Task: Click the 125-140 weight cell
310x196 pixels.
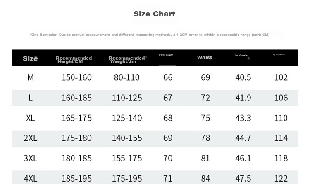Action: coord(127,118)
